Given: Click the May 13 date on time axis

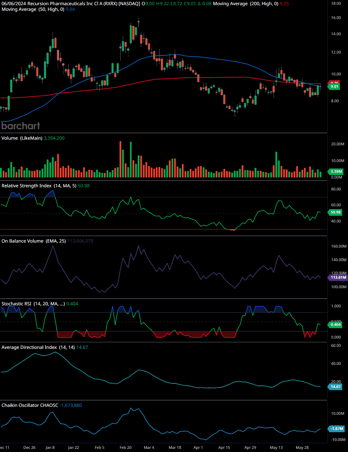Looking at the screenshot, I should (x=276, y=447).
